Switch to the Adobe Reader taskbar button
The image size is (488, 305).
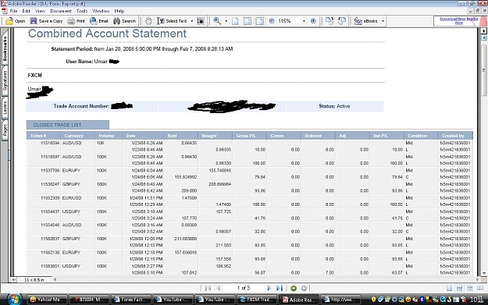[x=299, y=300]
